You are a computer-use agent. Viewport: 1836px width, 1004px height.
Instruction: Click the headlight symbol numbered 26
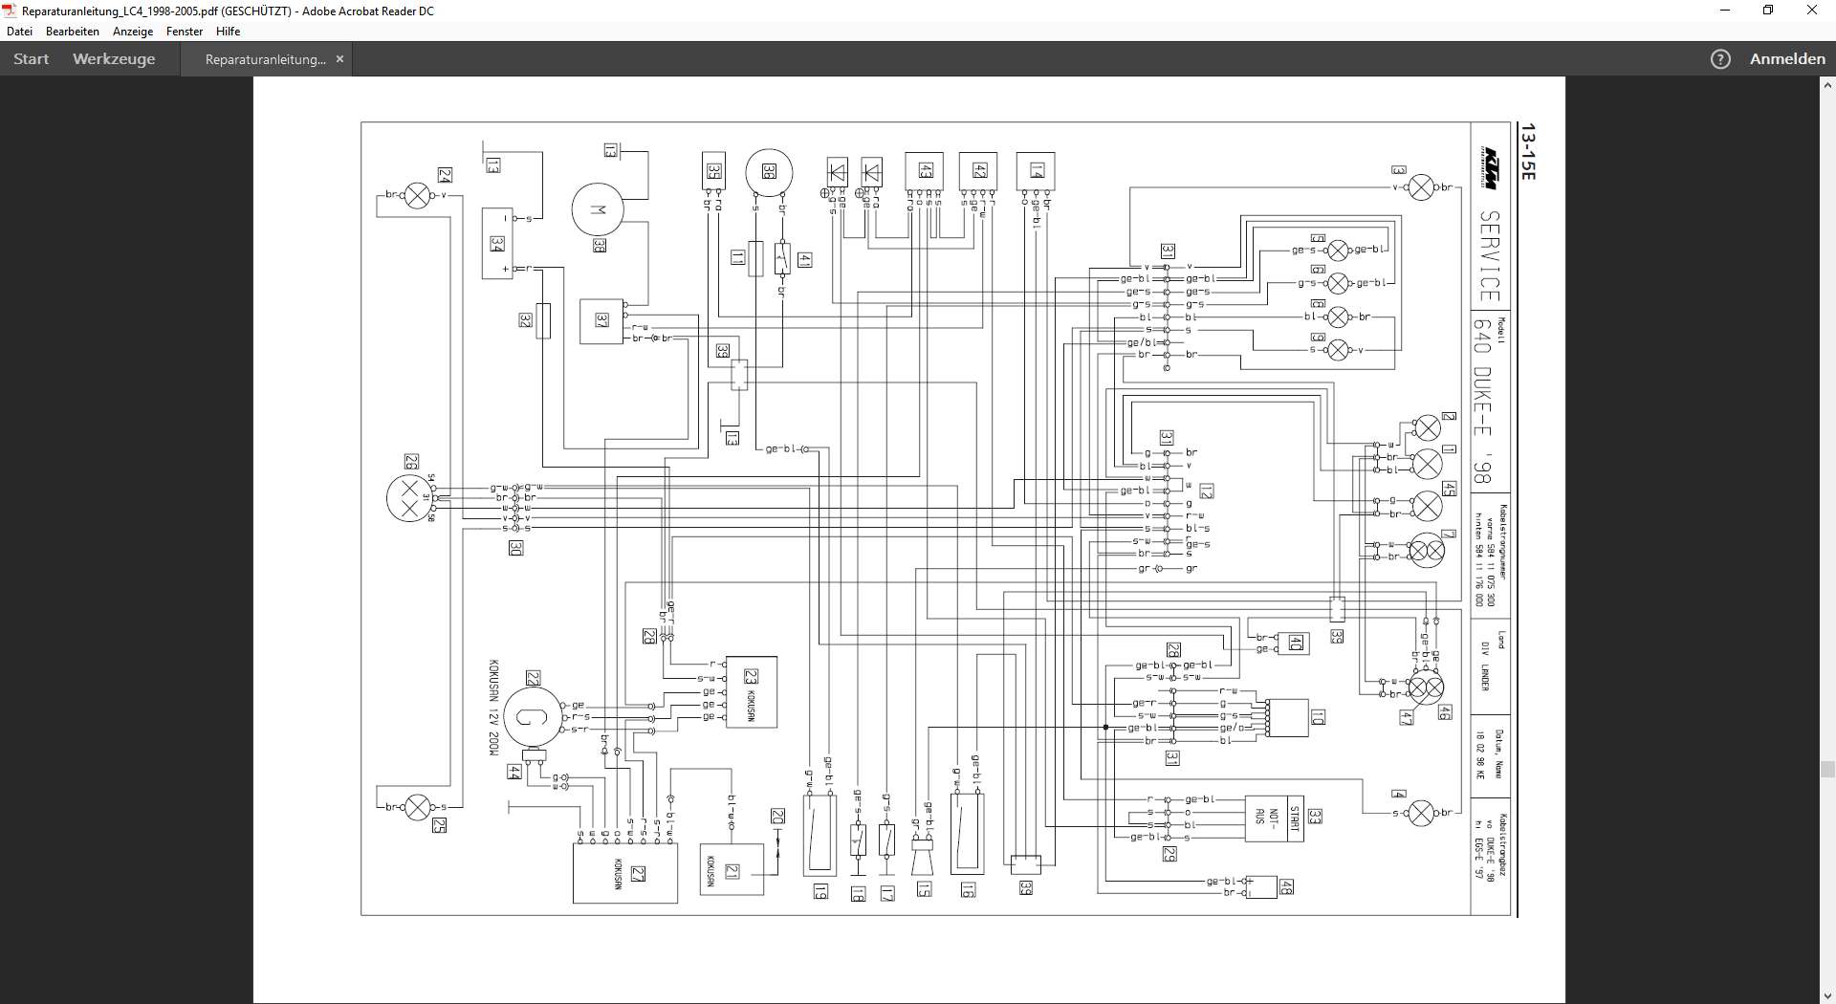coord(409,497)
